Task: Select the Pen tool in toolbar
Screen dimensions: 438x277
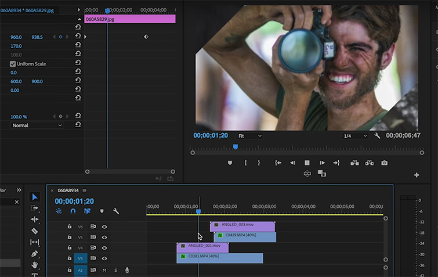Action: click(34, 253)
